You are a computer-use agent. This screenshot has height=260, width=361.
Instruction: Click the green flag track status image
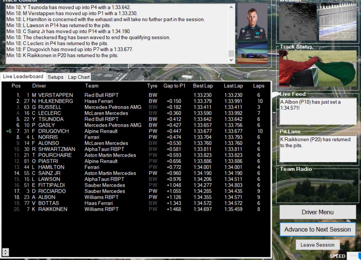(318, 69)
